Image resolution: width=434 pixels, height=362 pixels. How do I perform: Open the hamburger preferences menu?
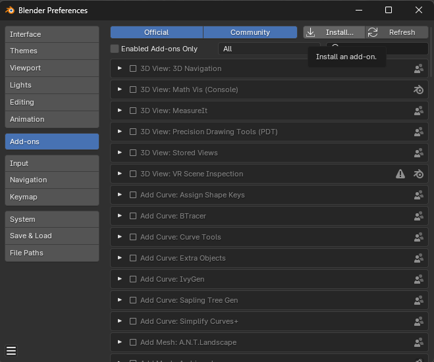(x=11, y=351)
